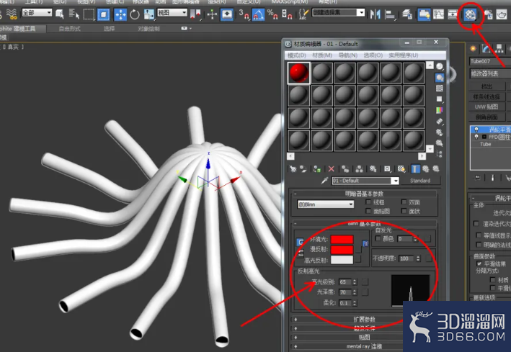The width and height of the screenshot is (511, 352).
Task: Open the 材质(M) menu
Action: point(322,55)
